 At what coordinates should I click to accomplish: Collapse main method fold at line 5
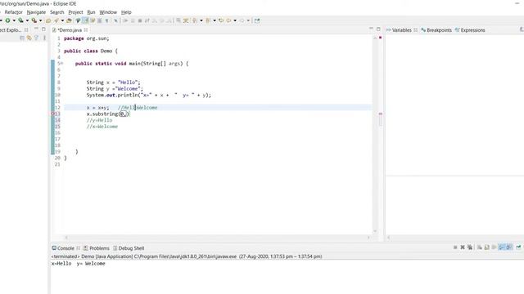click(x=62, y=64)
